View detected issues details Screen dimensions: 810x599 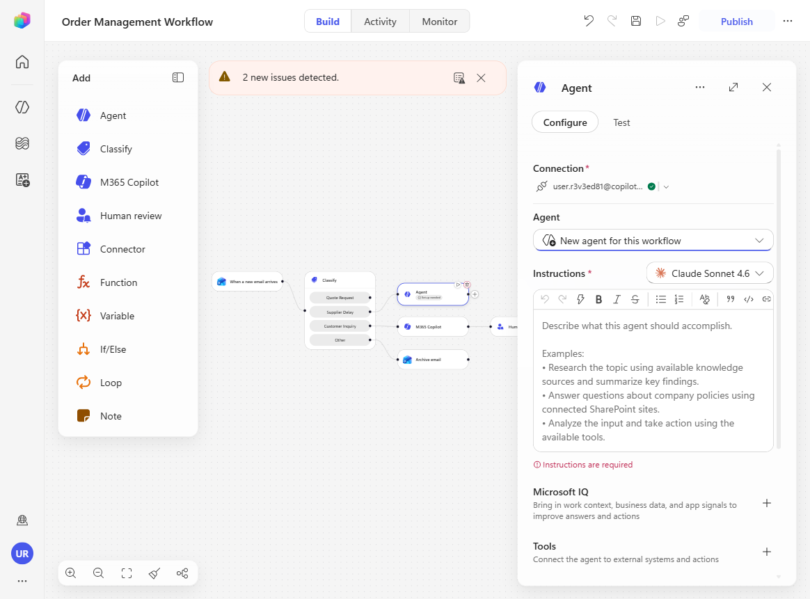coord(459,78)
